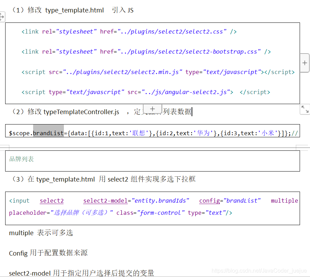Click the angular-select2.js script line

146,92
